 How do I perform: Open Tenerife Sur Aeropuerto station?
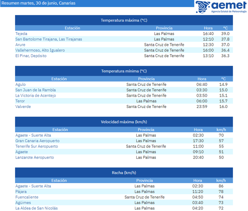[x=36, y=146]
